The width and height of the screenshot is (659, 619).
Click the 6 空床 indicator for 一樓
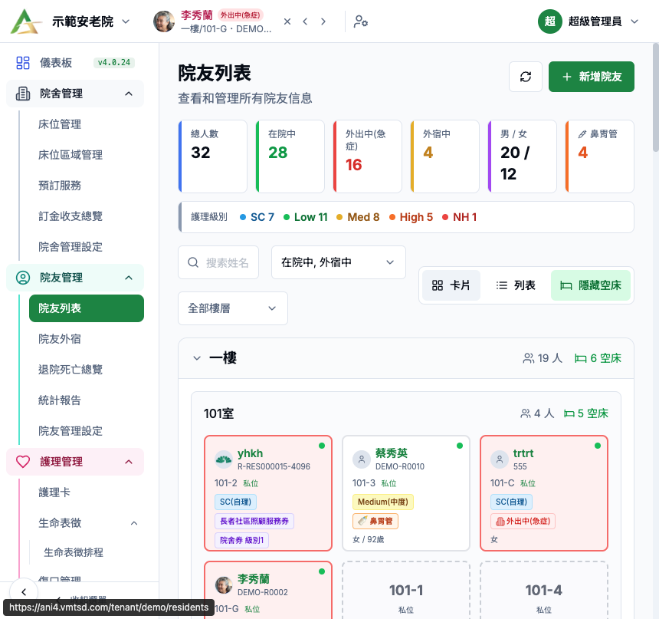point(598,358)
